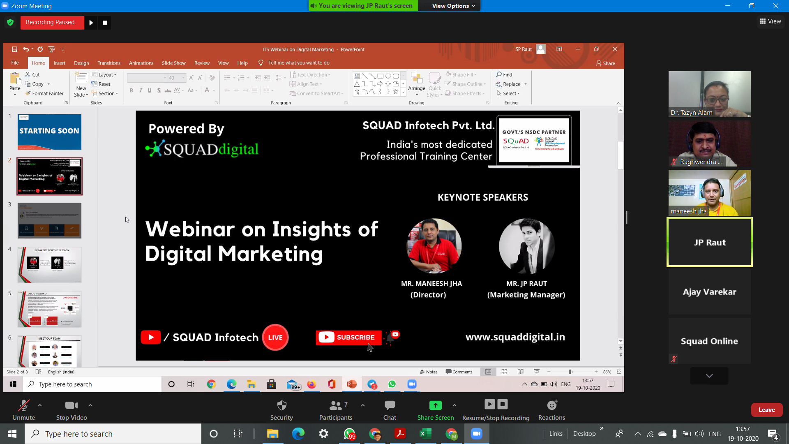Open the Section dropdown
The height and width of the screenshot is (444, 789).
(105, 93)
